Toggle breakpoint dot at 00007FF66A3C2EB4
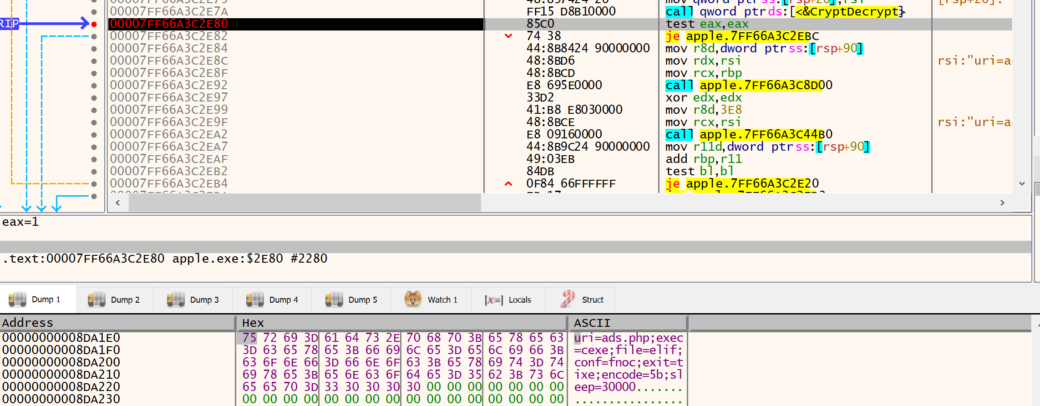The width and height of the screenshot is (1040, 406). click(94, 184)
